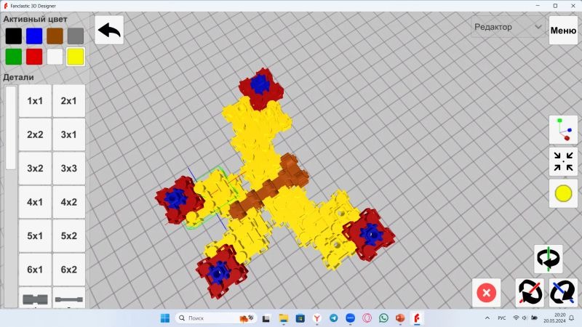Choose the brown color swatch
This screenshot has height=327, width=582.
[x=55, y=36]
